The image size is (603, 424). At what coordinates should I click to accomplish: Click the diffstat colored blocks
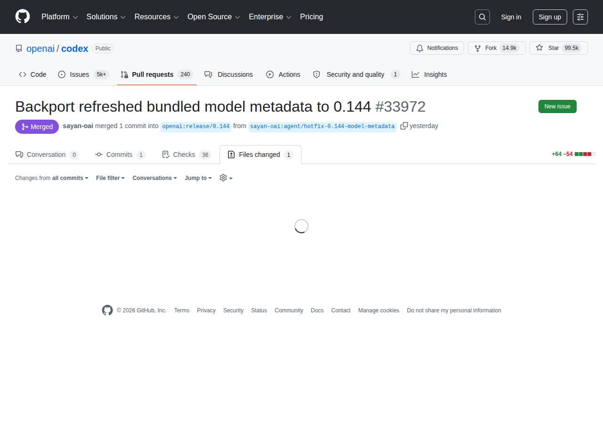coord(585,154)
